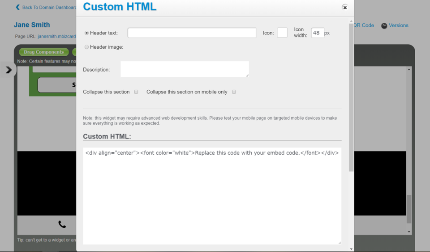Click the dialog's scroll up arrow

click(351, 21)
